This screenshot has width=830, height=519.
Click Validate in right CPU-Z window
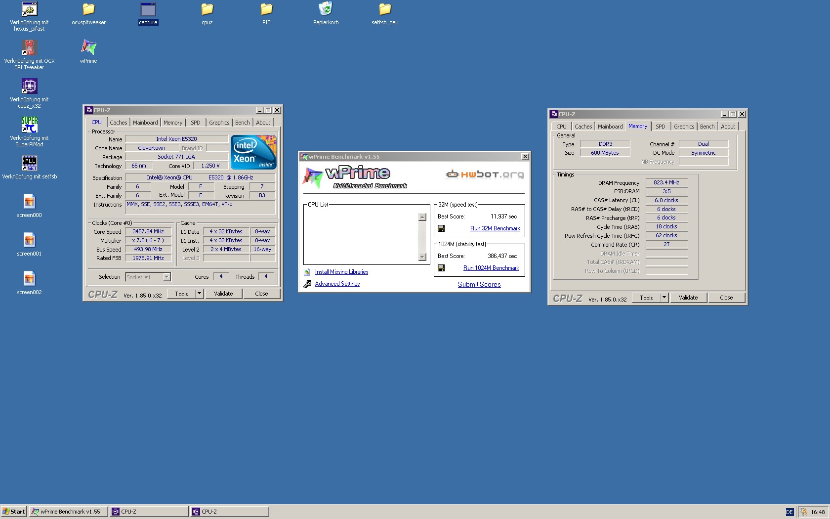pyautogui.click(x=688, y=298)
